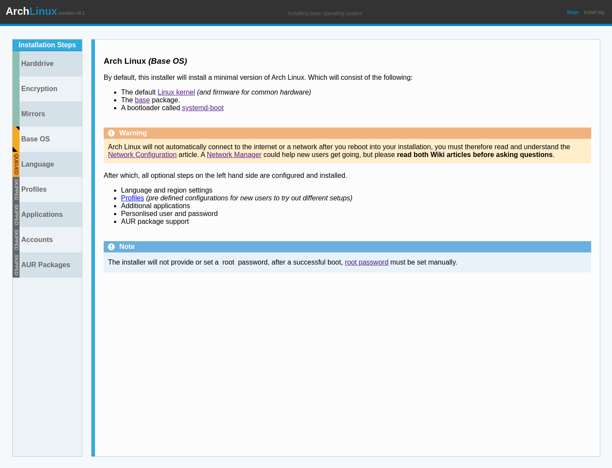Viewport: 612px width, 468px height.
Task: Click the SKIPPED badge beside AUR Packages
Action: tap(16, 265)
